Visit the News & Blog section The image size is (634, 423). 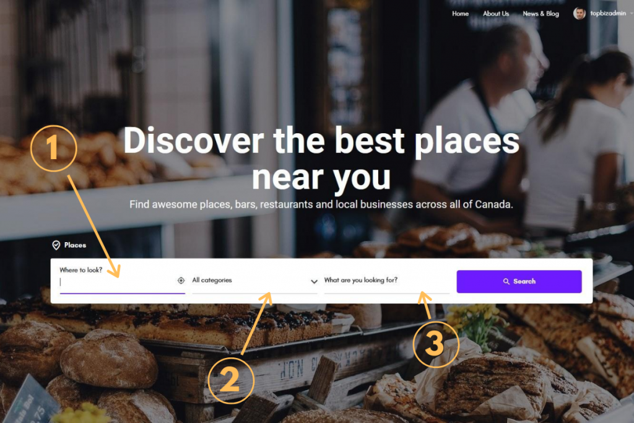[541, 14]
